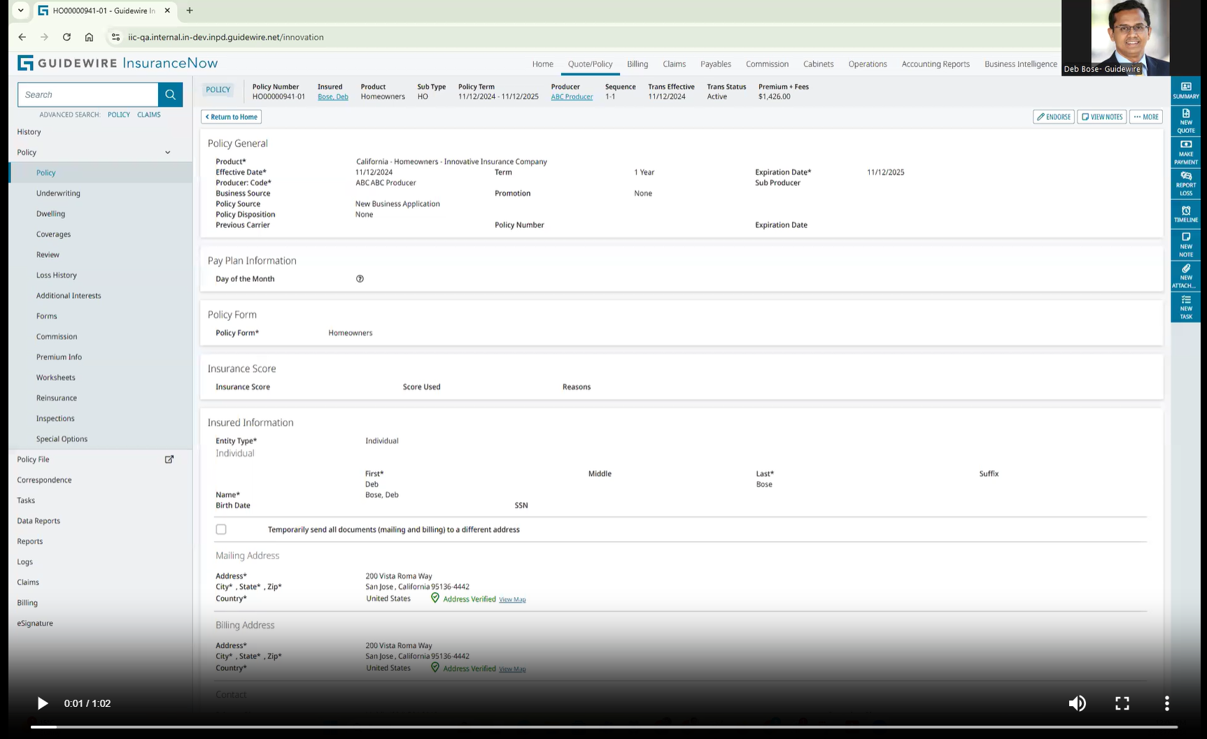Screen dimensions: 1207x739
Task: Open the Make Payment quick action
Action: pyautogui.click(x=1185, y=152)
